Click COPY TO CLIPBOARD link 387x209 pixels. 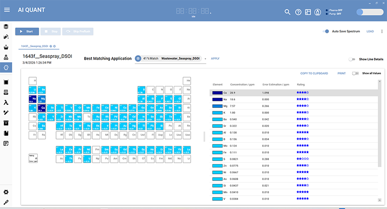click(x=314, y=73)
